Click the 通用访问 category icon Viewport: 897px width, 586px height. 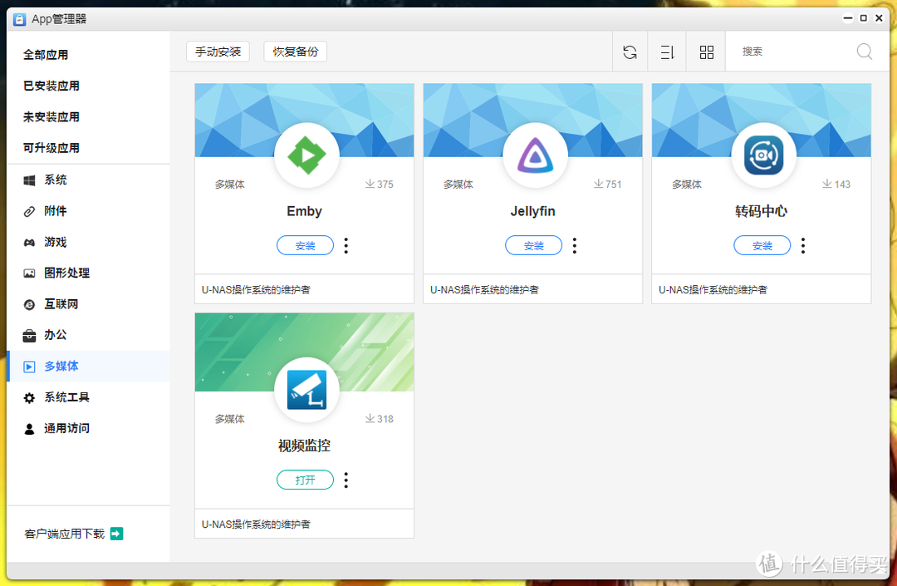point(30,428)
